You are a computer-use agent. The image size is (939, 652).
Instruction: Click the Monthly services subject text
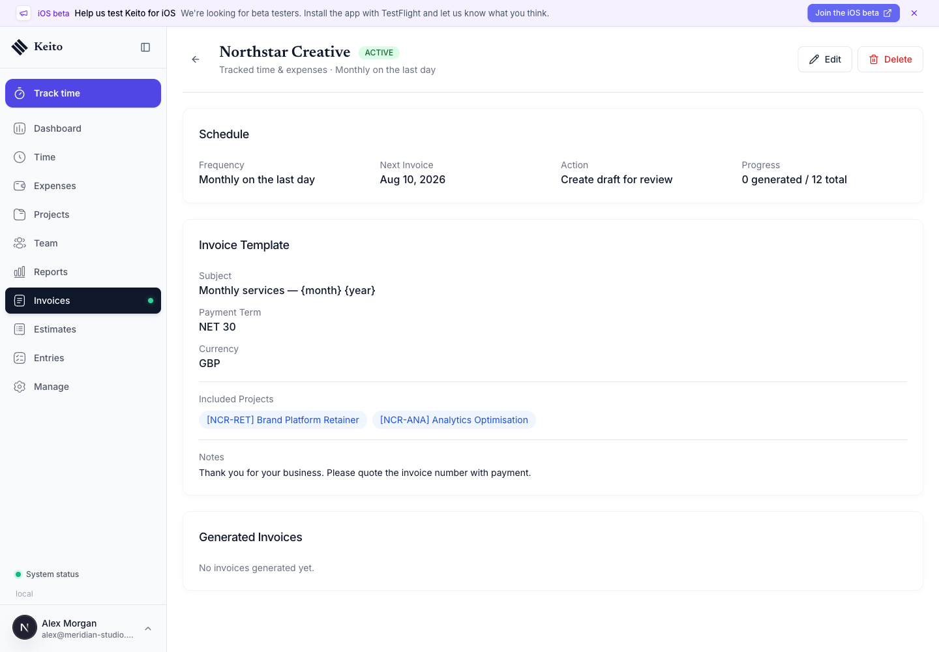287,290
